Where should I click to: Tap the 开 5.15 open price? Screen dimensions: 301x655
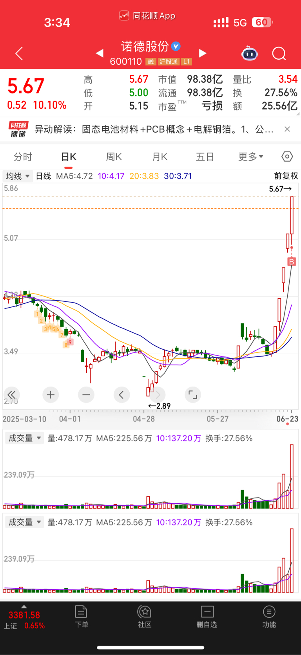pos(139,106)
